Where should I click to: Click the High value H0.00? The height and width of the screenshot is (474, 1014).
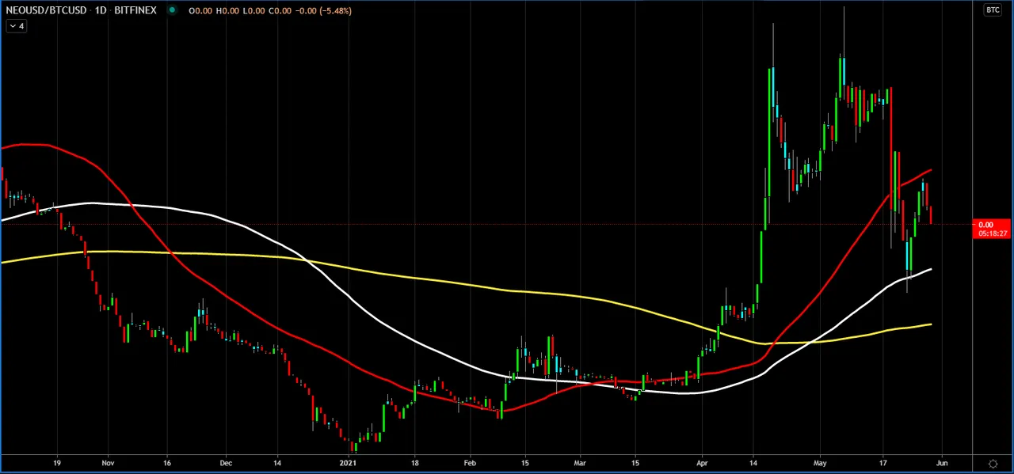coord(229,11)
